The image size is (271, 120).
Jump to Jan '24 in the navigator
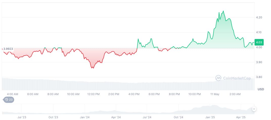coord(85,117)
